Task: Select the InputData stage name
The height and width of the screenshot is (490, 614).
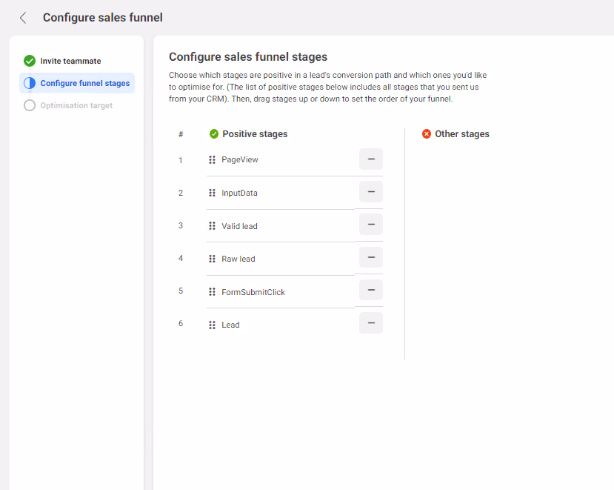Action: click(239, 193)
